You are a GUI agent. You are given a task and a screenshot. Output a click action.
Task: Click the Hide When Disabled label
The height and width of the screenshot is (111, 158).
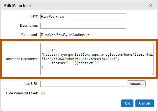click(22, 93)
